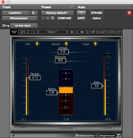Open the RCompressor plugin selector
The height and width of the screenshot is (138, 133).
point(20,18)
